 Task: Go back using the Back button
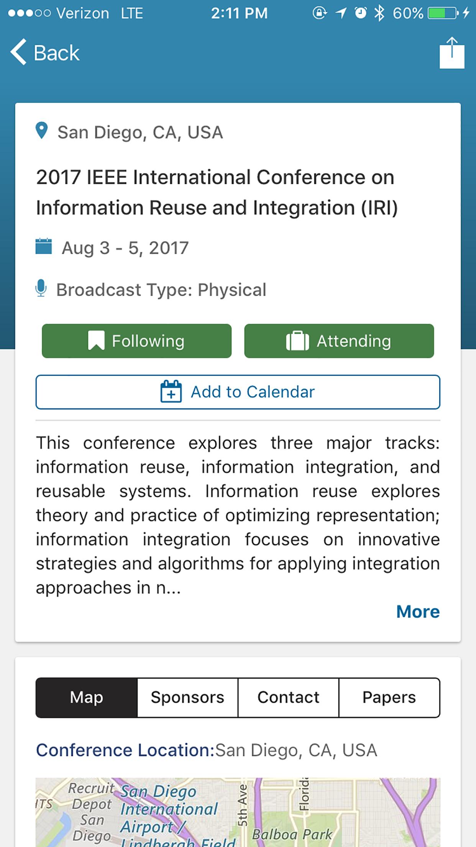click(x=45, y=53)
